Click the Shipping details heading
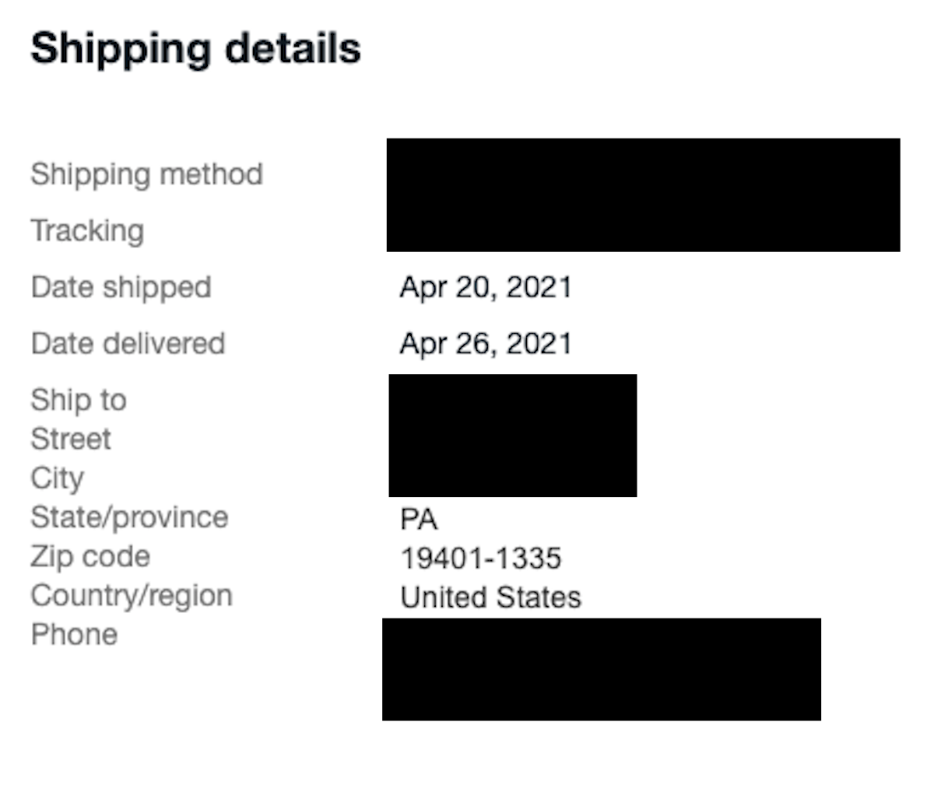 195,48
